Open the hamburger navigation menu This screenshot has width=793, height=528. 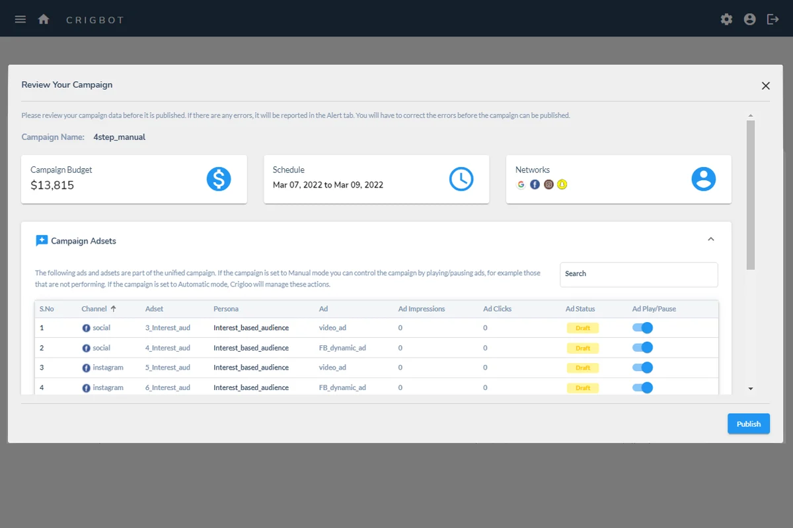click(20, 19)
